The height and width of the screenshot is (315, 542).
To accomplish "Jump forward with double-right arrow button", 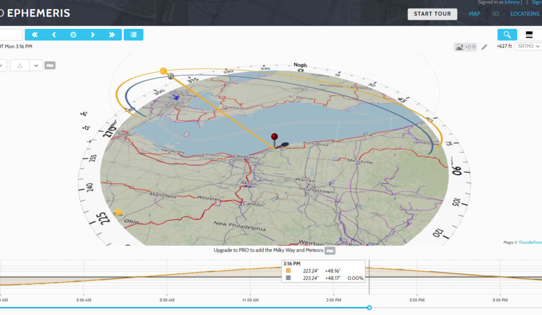I will pos(112,34).
